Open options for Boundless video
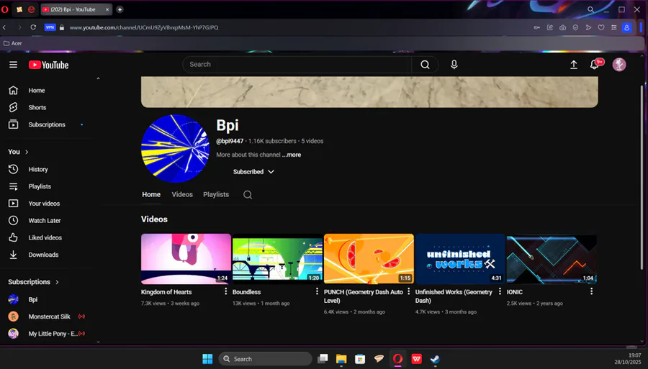The width and height of the screenshot is (648, 369). 317,291
